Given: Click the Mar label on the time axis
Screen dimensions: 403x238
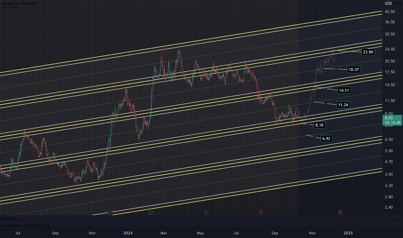Looking at the screenshot, I should pyautogui.click(x=163, y=233).
